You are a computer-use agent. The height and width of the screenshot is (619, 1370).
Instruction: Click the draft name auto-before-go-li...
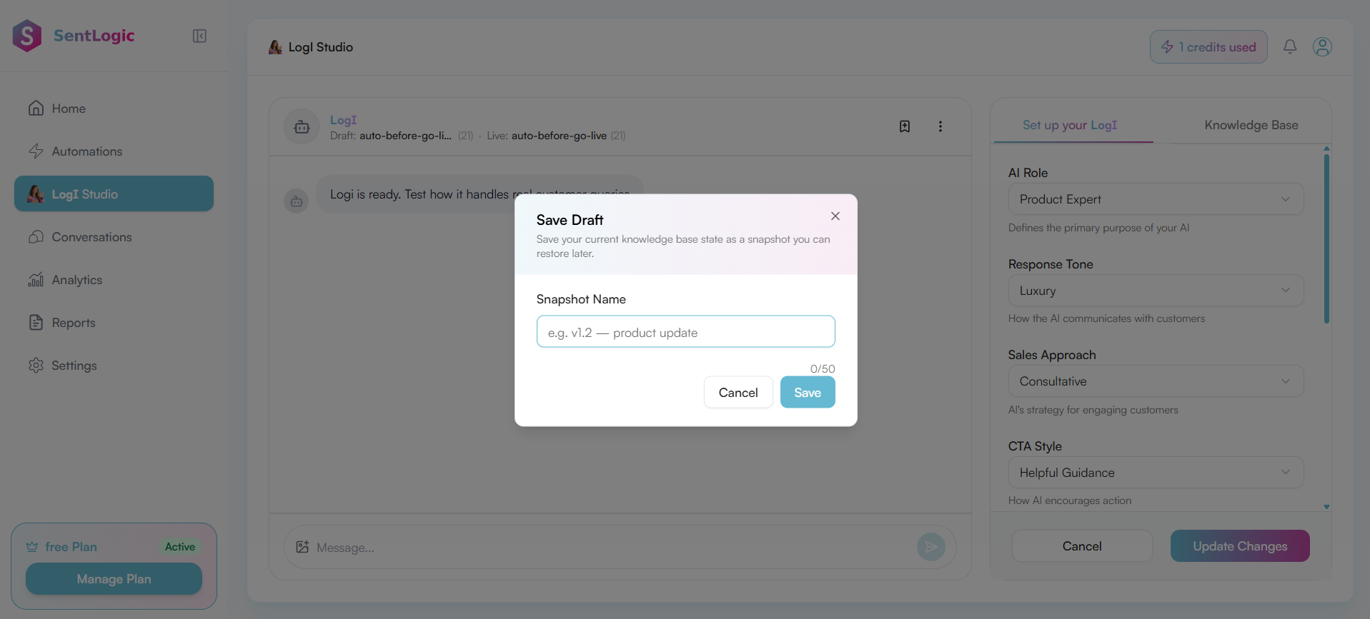(x=405, y=136)
